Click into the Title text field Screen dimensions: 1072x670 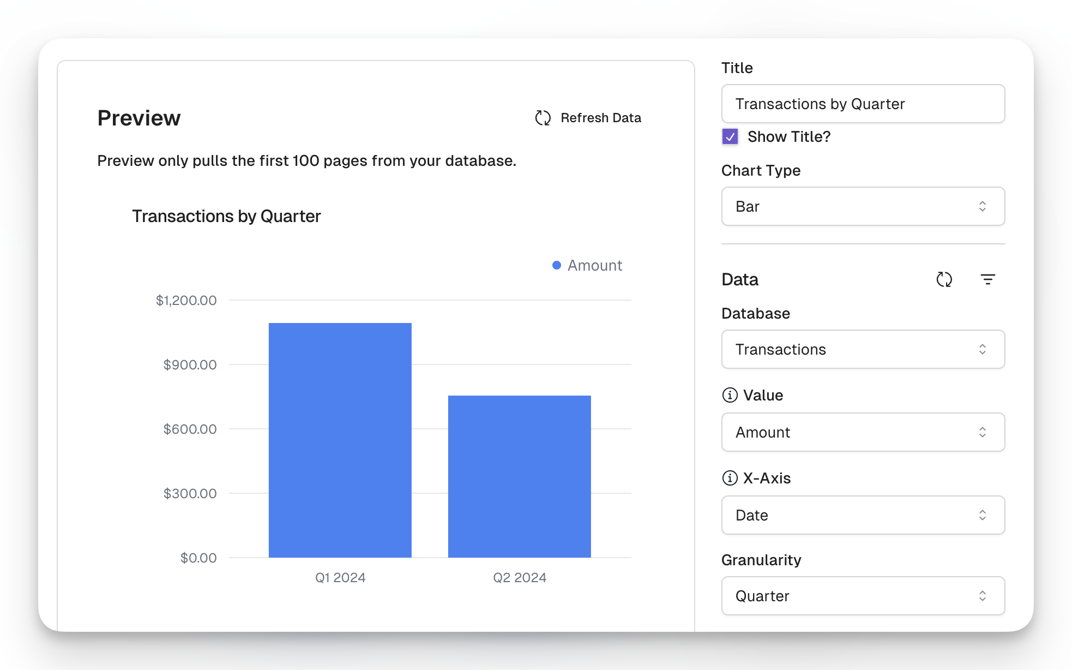[x=862, y=104]
